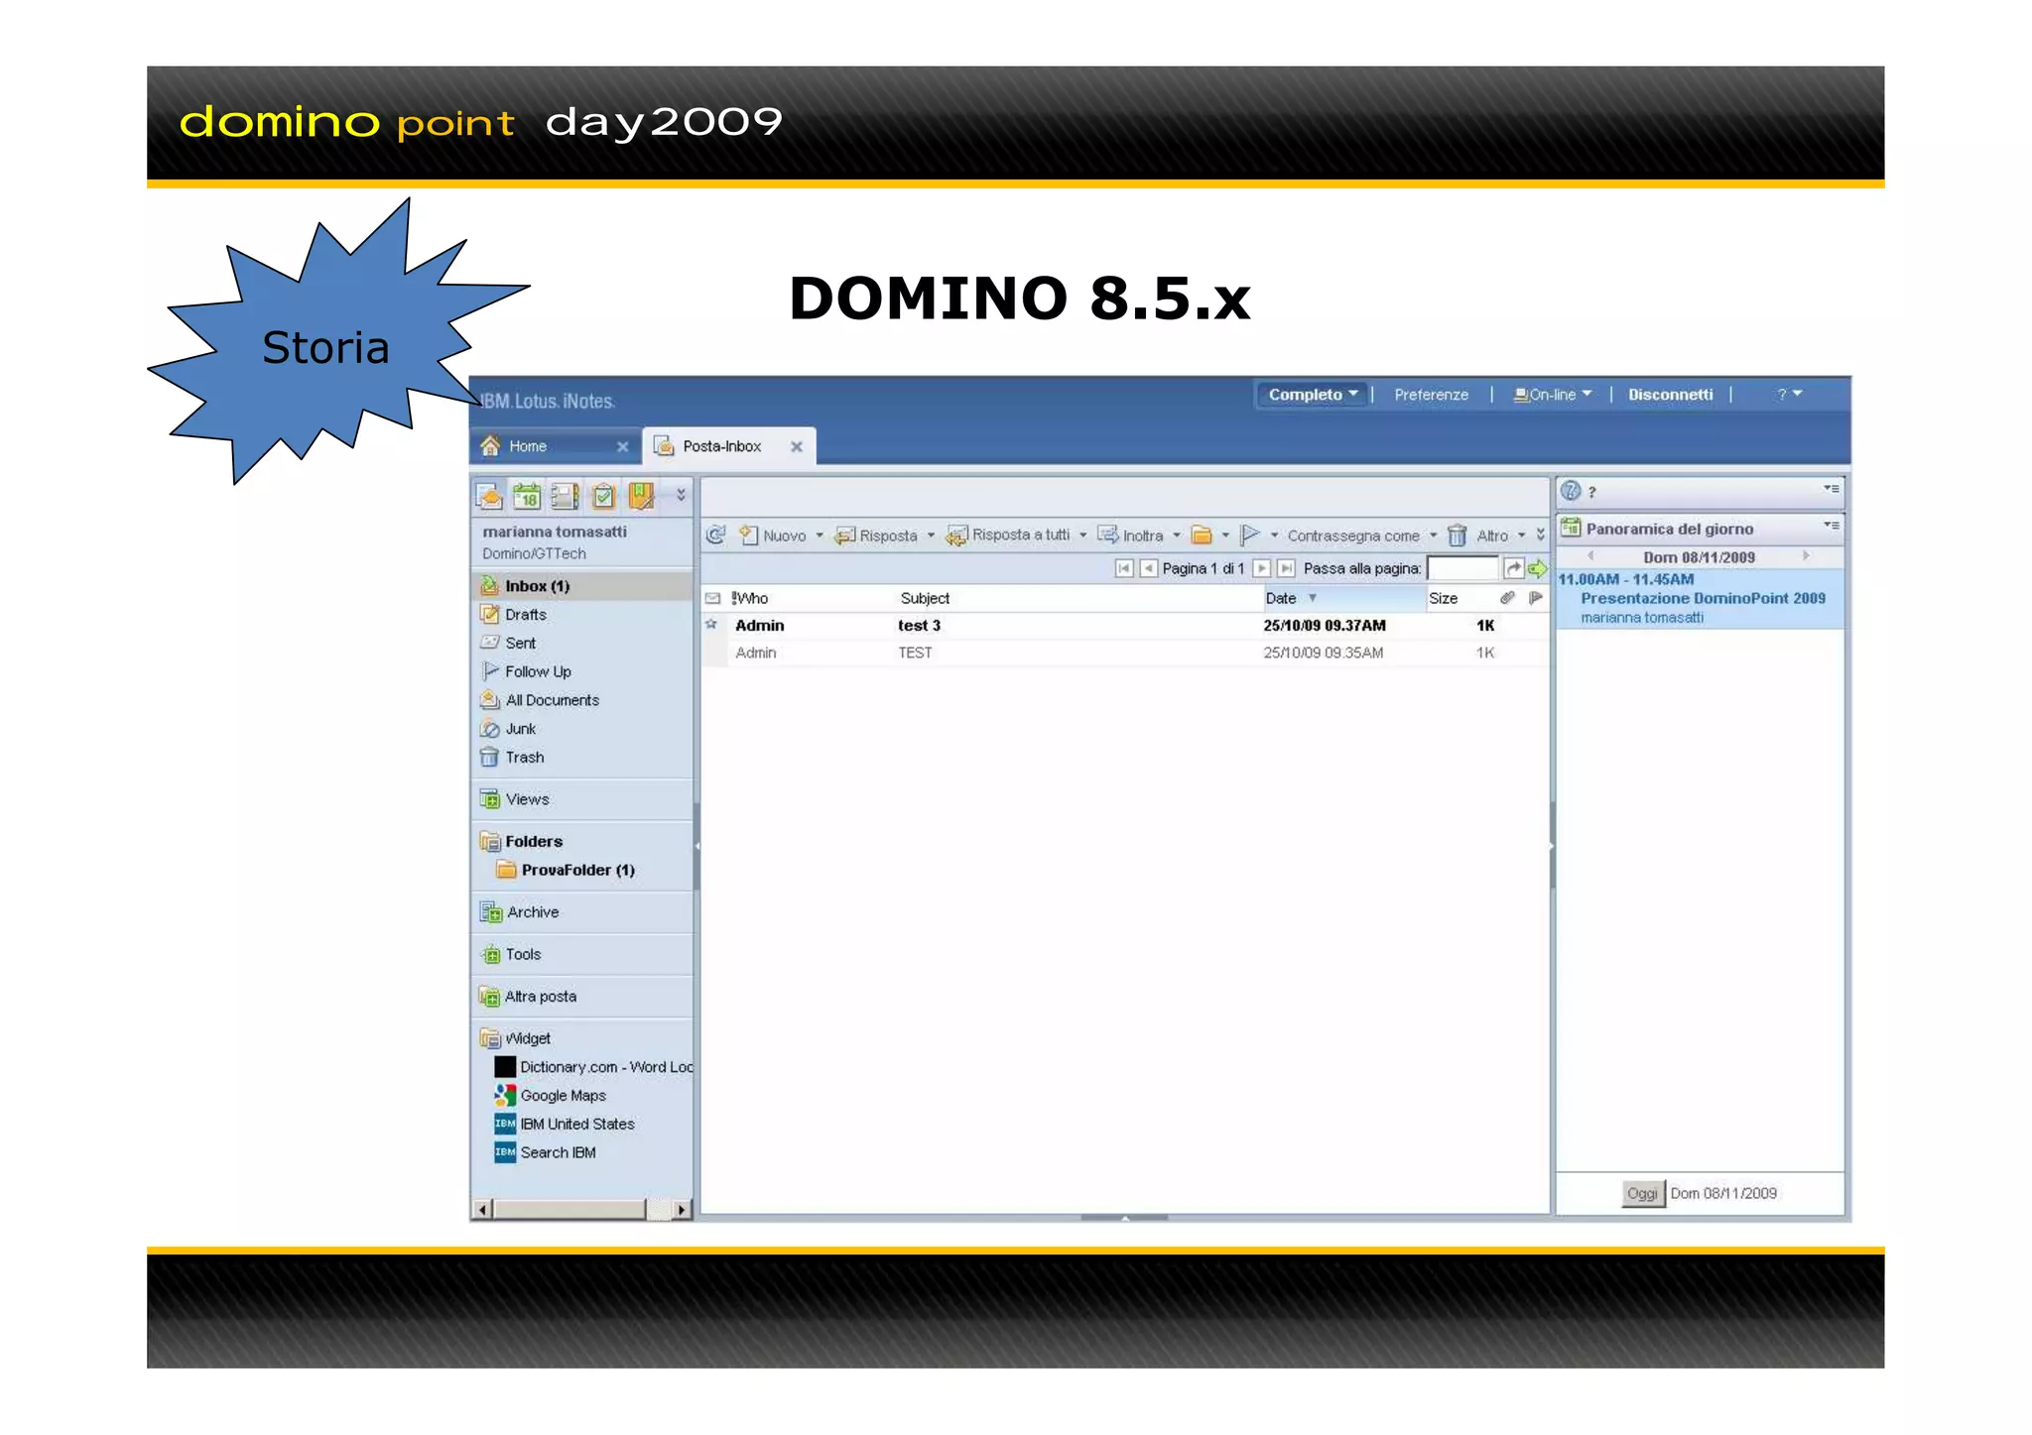Expand more sidebar switcher options chevron

click(x=681, y=494)
